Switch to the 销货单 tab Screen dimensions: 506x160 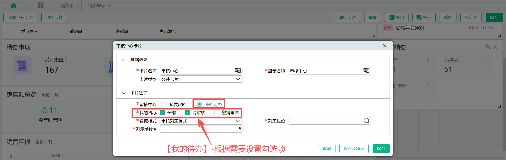coord(67,6)
